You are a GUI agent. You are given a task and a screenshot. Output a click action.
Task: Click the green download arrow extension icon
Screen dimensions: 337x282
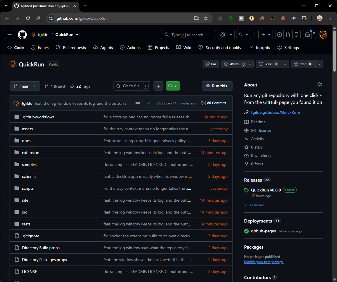[231, 18]
